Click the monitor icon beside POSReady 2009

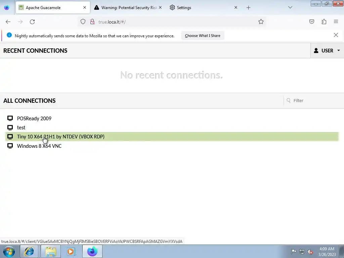tap(10, 119)
